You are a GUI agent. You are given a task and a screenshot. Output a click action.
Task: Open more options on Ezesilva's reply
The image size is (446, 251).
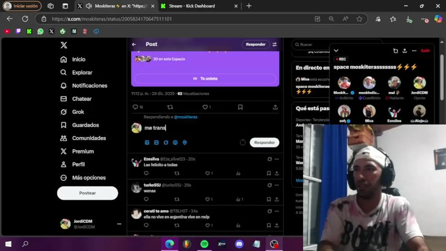(277, 159)
